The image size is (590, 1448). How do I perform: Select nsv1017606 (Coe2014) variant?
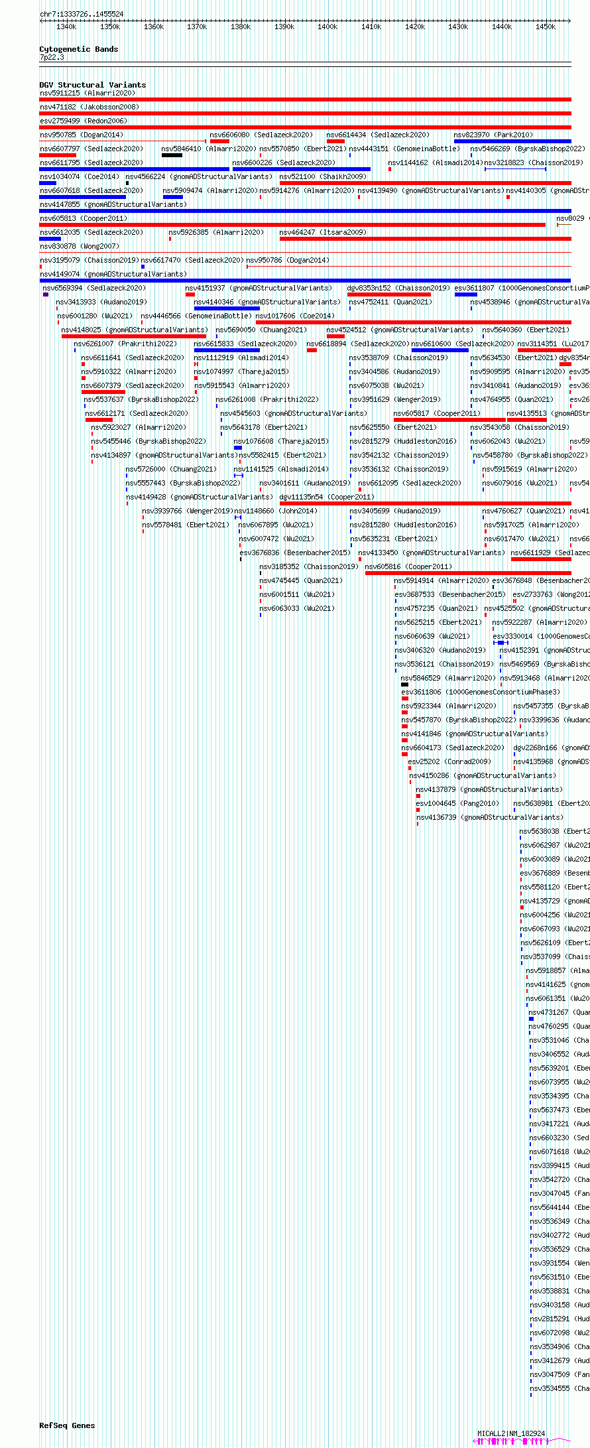pos(414,322)
